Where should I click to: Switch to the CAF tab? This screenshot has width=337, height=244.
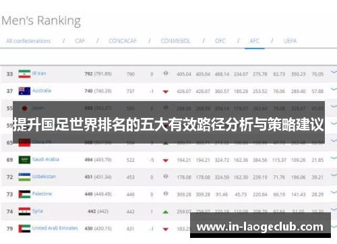[x=80, y=41]
